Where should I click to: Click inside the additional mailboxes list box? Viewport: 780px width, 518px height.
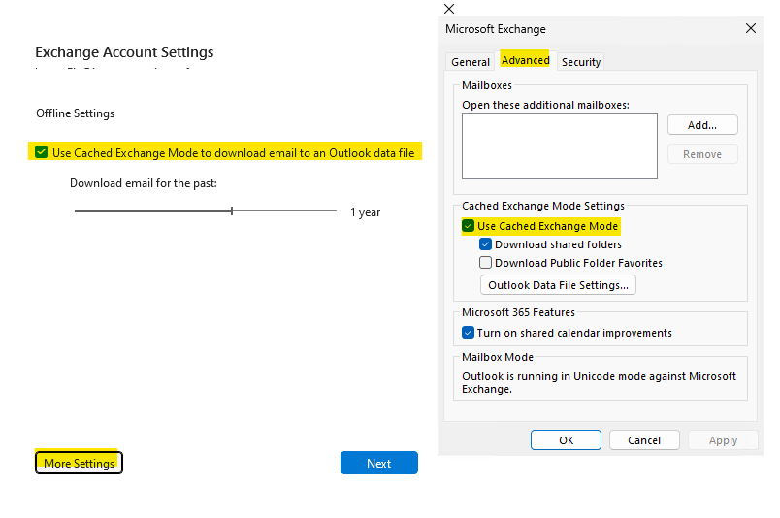[x=560, y=146]
